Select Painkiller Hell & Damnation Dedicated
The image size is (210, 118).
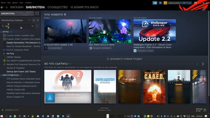(23, 93)
